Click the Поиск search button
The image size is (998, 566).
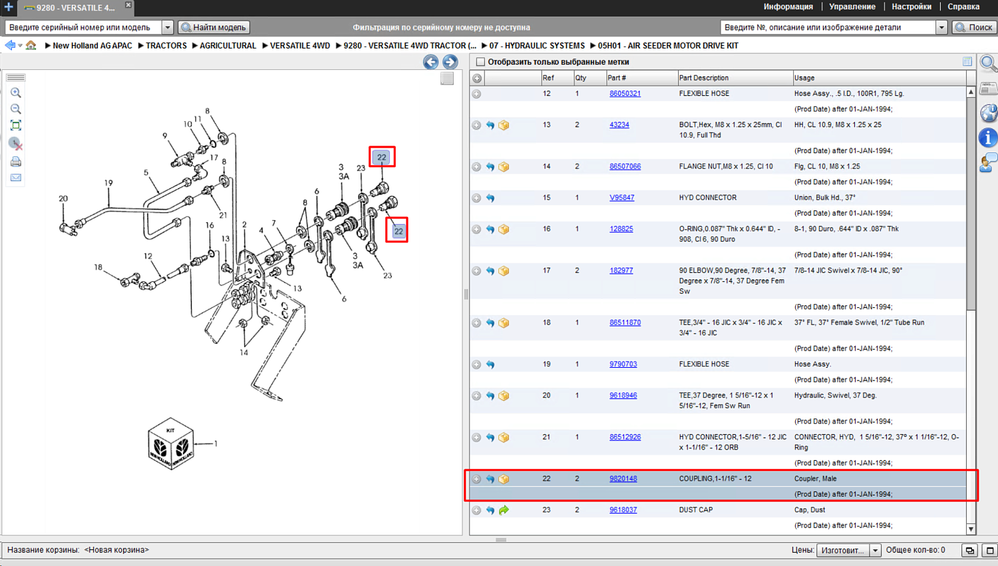point(974,27)
